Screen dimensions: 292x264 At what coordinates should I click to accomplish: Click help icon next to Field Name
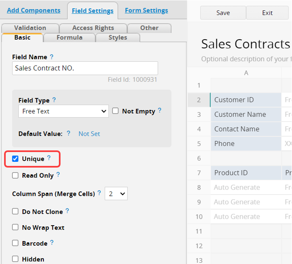point(52,57)
